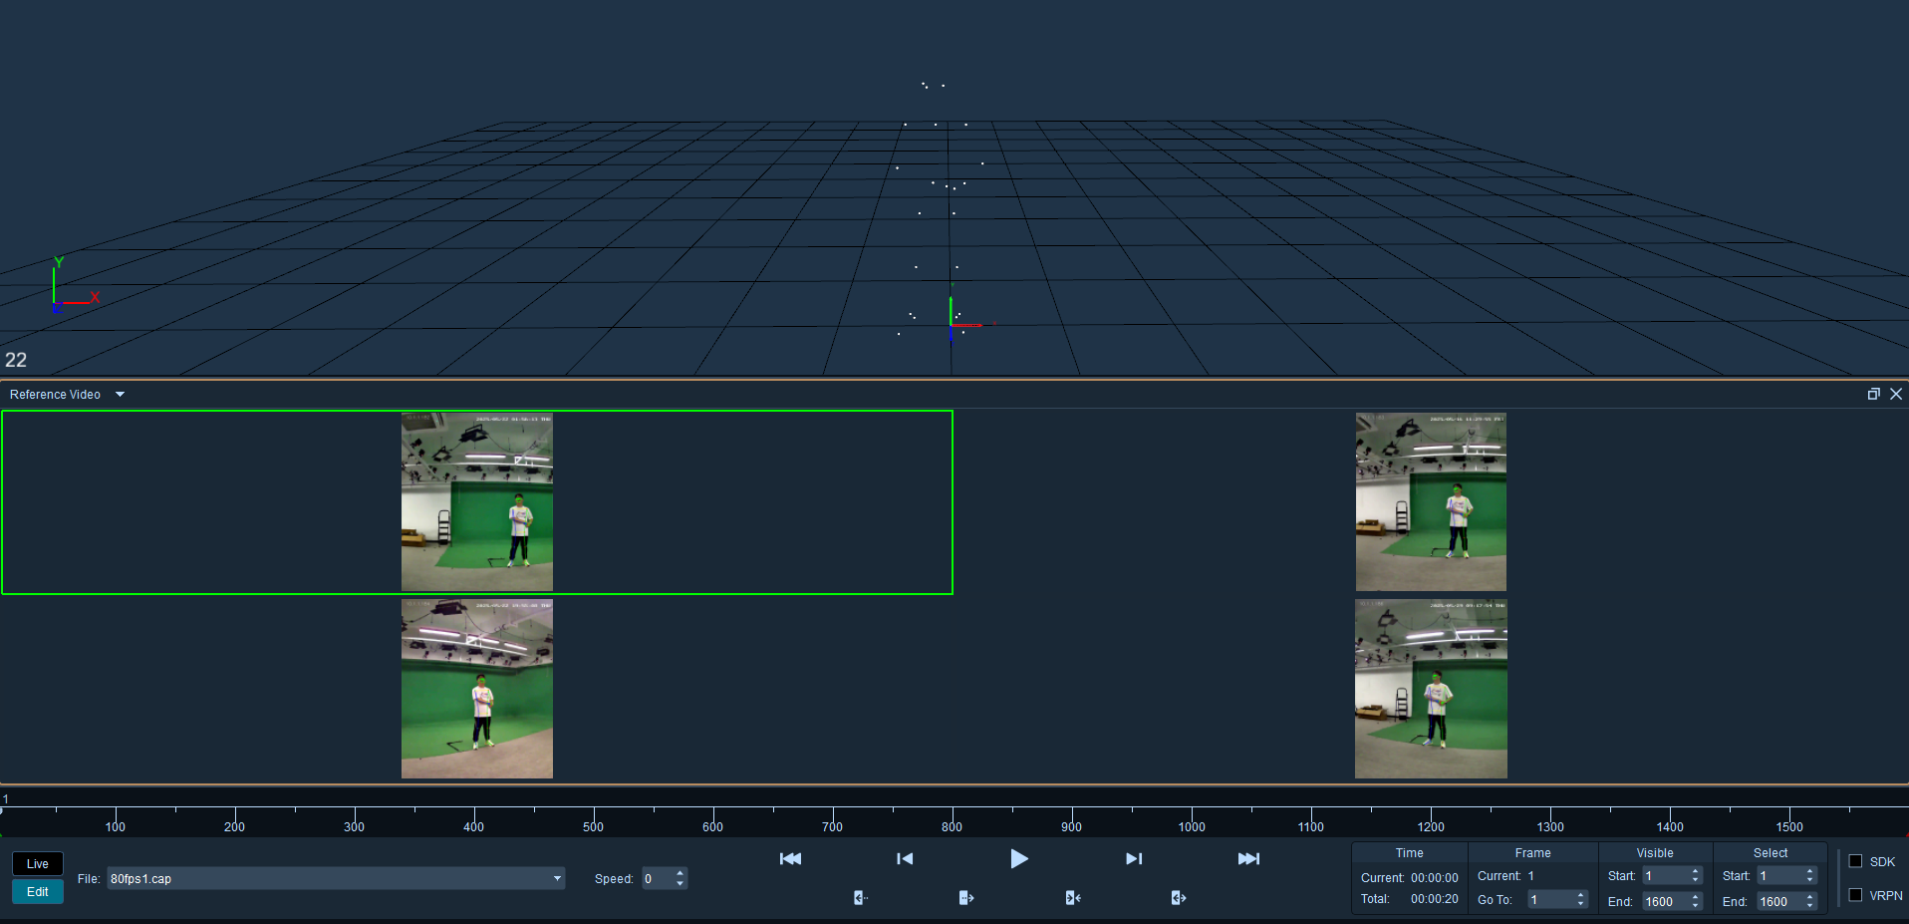This screenshot has width=1909, height=924.
Task: Decrease the Go To frame number
Action: (1580, 905)
